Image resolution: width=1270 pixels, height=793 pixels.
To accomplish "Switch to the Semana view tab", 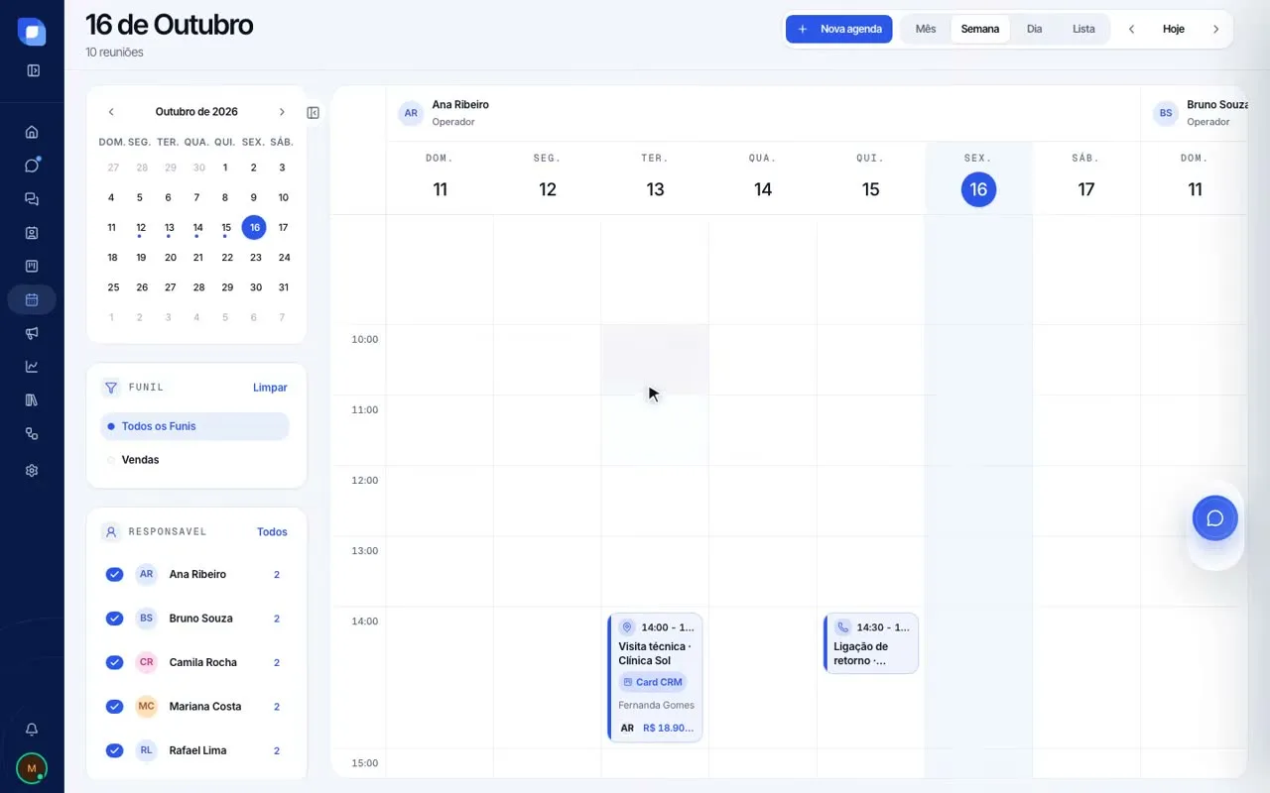I will (x=980, y=29).
